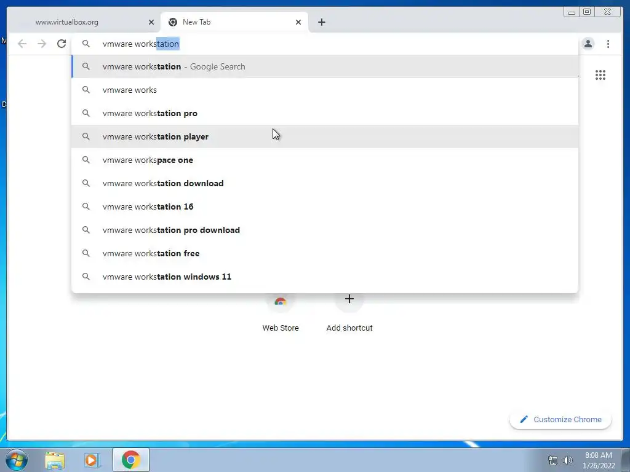Pick 'vmware workstation pro' suggestion
Viewport: 630px width, 472px height.
(x=325, y=113)
